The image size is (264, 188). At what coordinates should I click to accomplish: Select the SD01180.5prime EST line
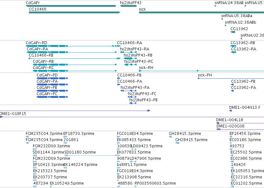click(90, 155)
